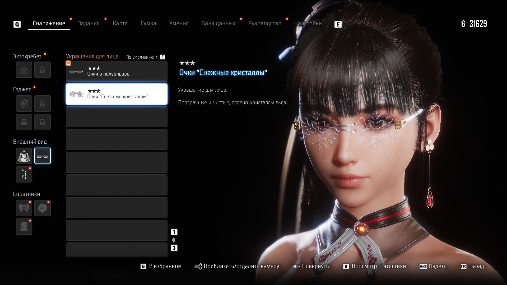Go to the Умения tab

pyautogui.click(x=179, y=24)
